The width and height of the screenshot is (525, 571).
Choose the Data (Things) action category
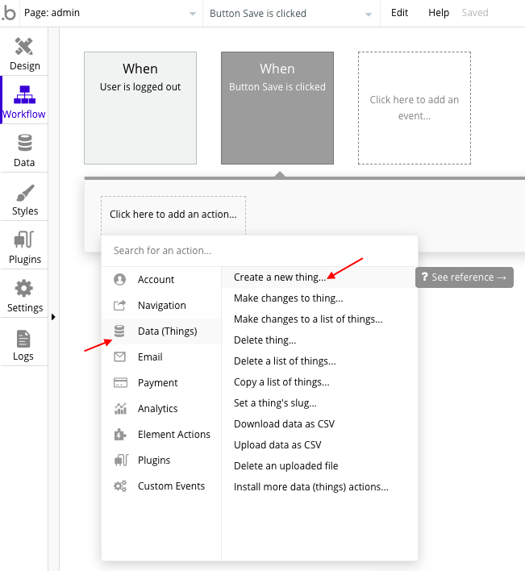tap(161, 331)
